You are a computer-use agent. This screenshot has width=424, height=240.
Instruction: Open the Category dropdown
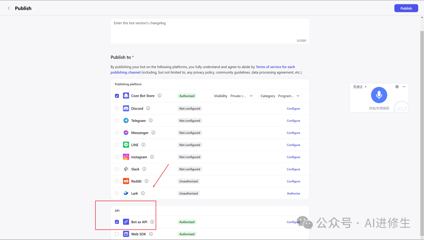click(280, 96)
